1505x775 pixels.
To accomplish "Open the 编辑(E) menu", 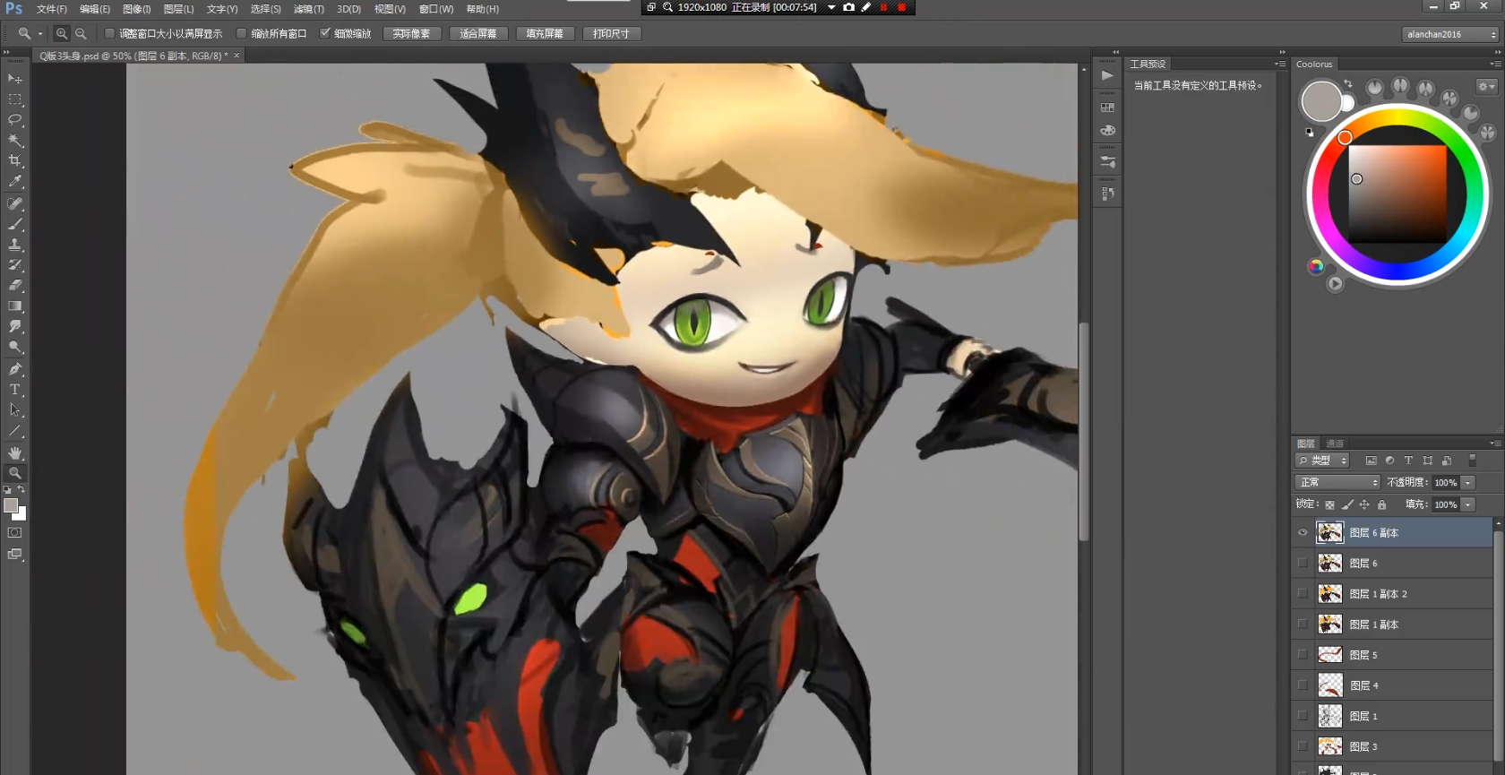I will tap(95, 9).
